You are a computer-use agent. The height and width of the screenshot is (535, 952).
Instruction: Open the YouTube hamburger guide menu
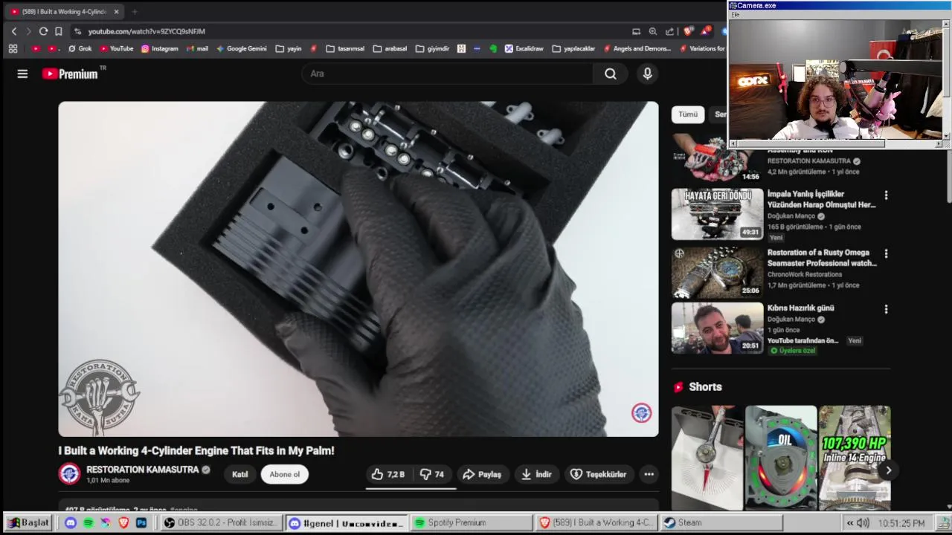[x=22, y=74]
